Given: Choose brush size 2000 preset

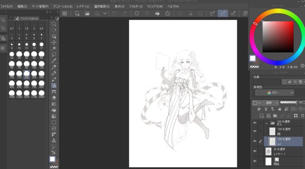Looking at the screenshot, I should point(41,94).
